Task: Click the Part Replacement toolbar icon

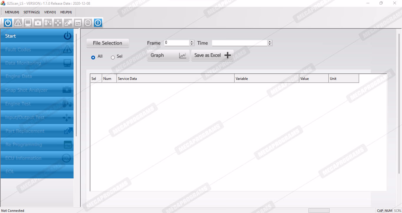Action: click(x=68, y=23)
